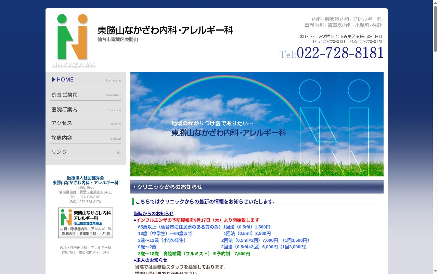
Task: Open リンク links page
Action: (86, 152)
